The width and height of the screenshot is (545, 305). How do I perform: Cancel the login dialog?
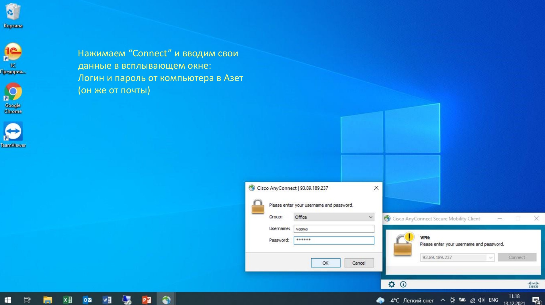[x=359, y=263]
